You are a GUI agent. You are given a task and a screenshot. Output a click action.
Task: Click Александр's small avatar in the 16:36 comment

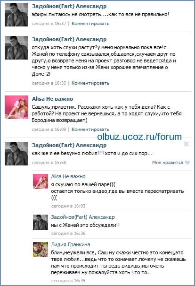tap(41, 222)
